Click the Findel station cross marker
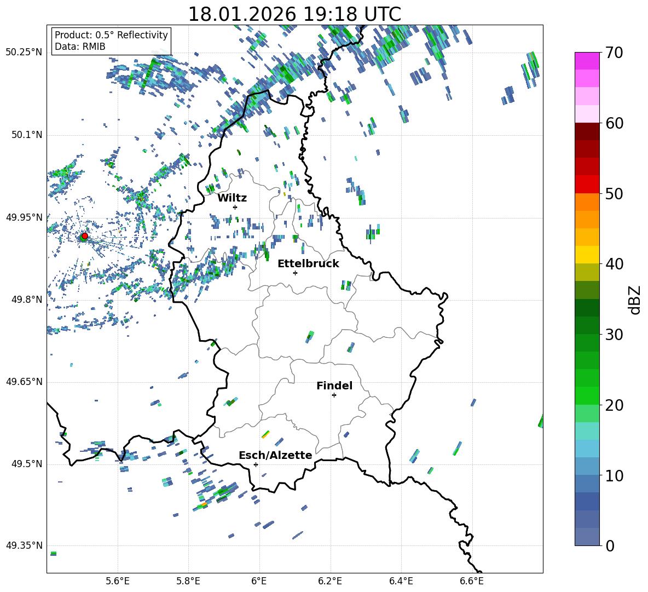Screen dimensions: 648x592 [334, 395]
